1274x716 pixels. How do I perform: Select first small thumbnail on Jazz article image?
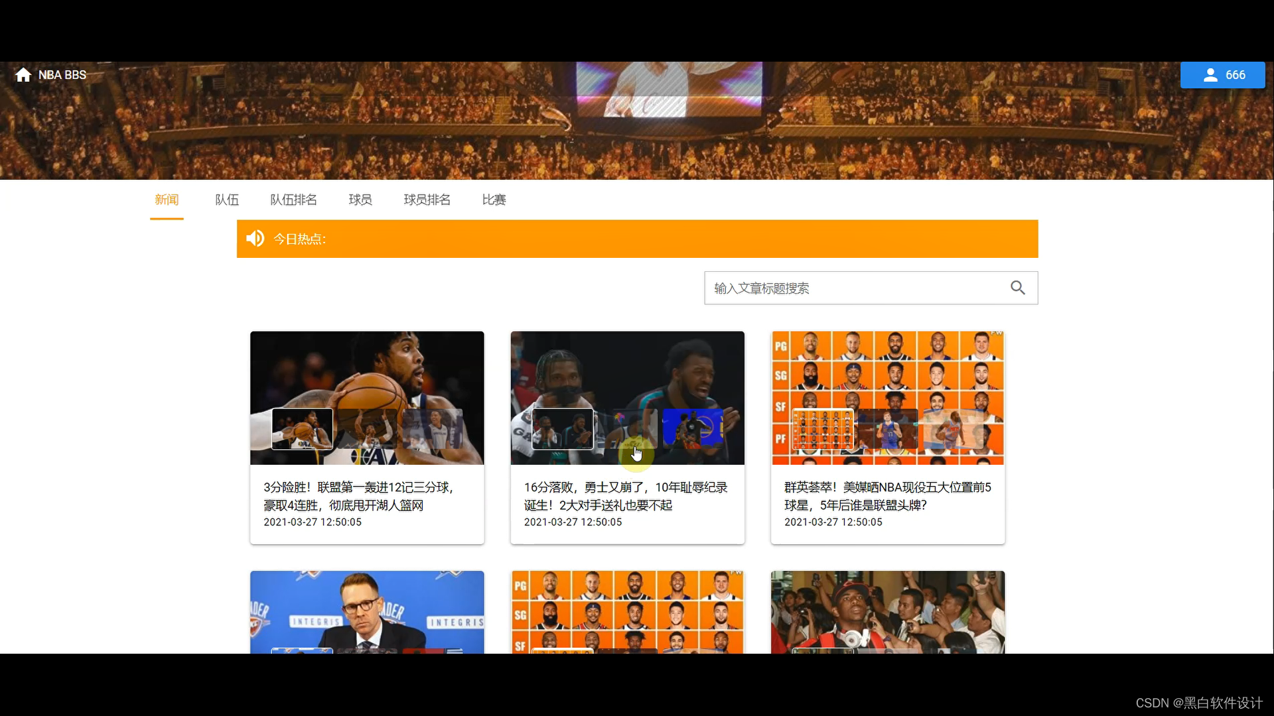tap(302, 429)
